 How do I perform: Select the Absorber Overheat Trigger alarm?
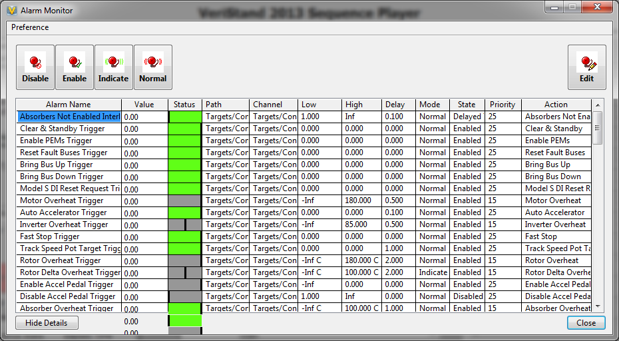tap(69, 308)
